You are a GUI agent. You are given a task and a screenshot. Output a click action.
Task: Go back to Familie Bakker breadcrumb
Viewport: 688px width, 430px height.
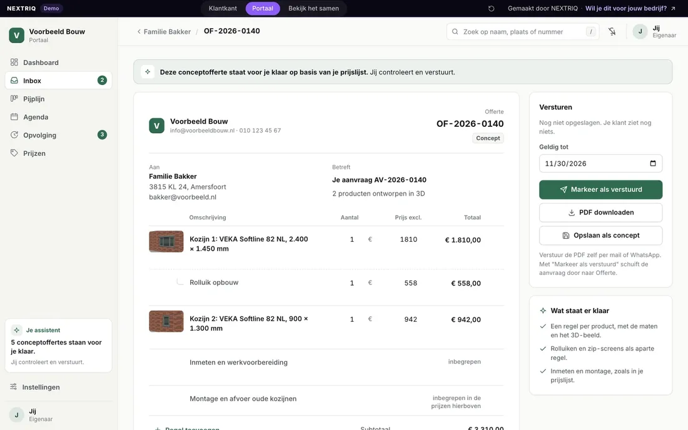tap(164, 31)
